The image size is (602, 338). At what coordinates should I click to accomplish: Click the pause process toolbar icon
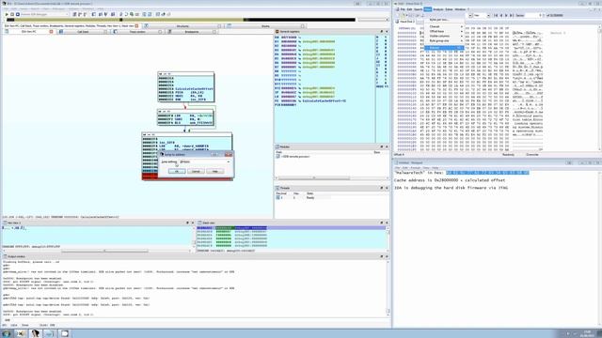coord(12,14)
